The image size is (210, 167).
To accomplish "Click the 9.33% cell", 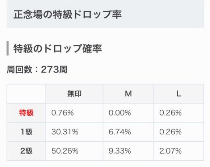I will 129,151.
